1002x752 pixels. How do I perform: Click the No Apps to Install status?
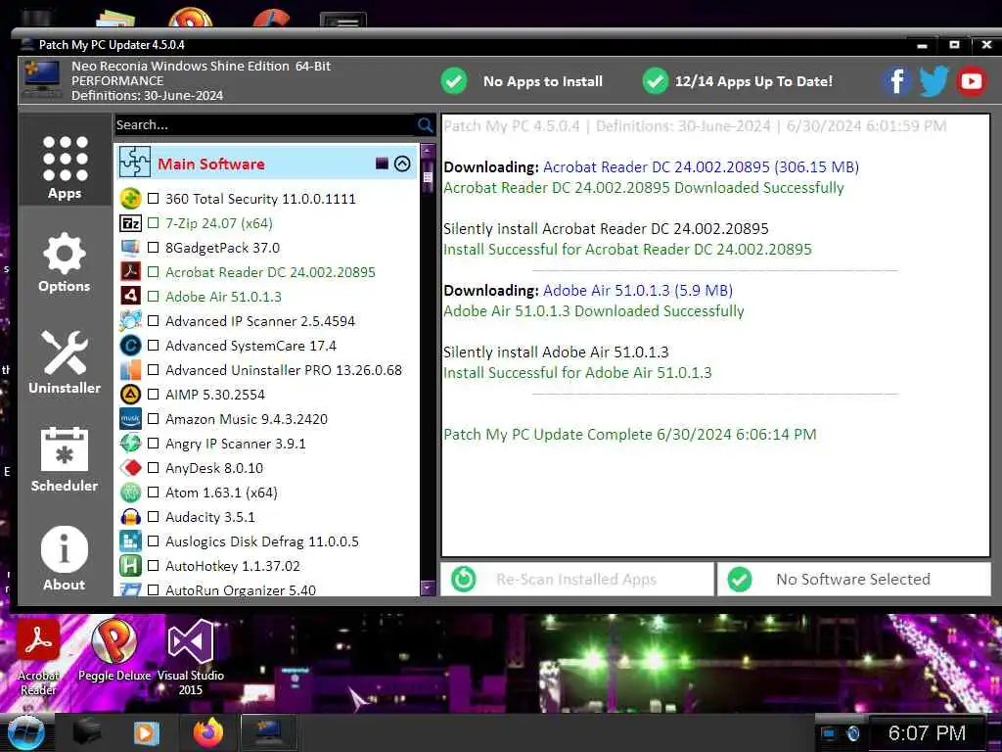tap(522, 81)
